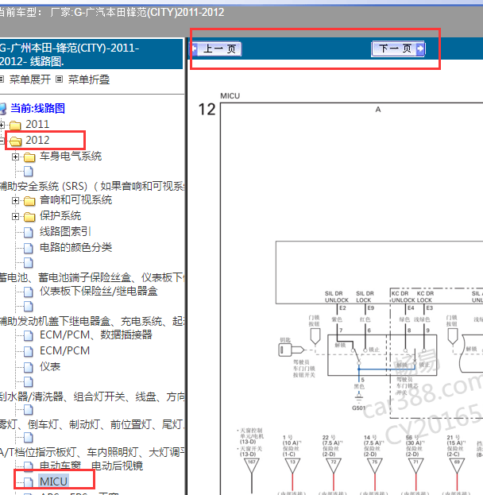
Task: Open the 2011 folder icon
Action: (x=15, y=126)
